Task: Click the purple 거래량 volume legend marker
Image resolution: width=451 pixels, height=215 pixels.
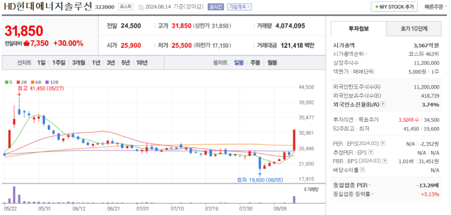Action: tap(305, 189)
